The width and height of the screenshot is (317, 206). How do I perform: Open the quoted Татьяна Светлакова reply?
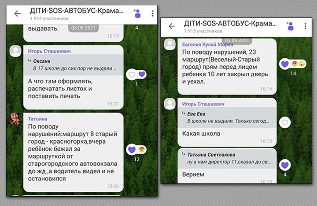point(227,158)
